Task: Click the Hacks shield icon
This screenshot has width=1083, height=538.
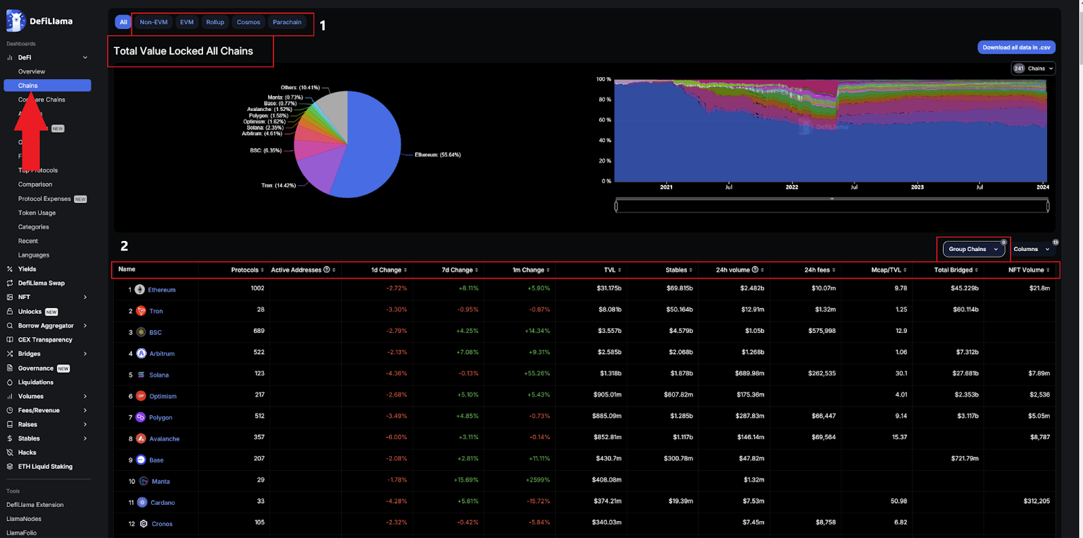Action: coord(9,453)
